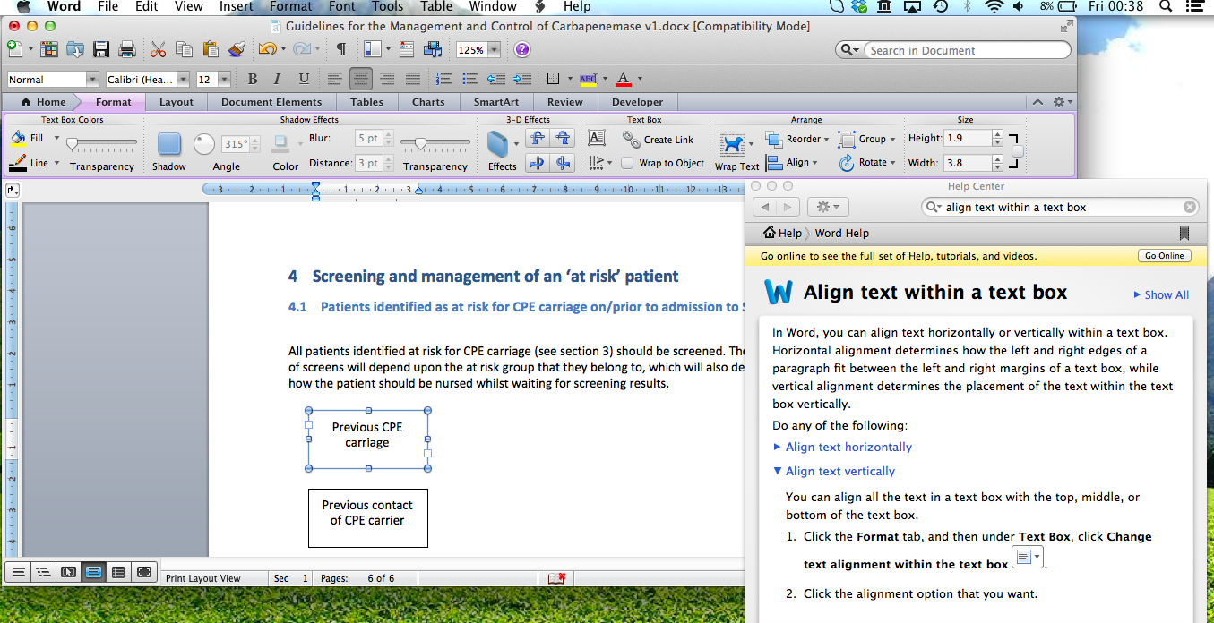Align text left
Screen dimensions: 1214x623
pyautogui.click(x=335, y=79)
